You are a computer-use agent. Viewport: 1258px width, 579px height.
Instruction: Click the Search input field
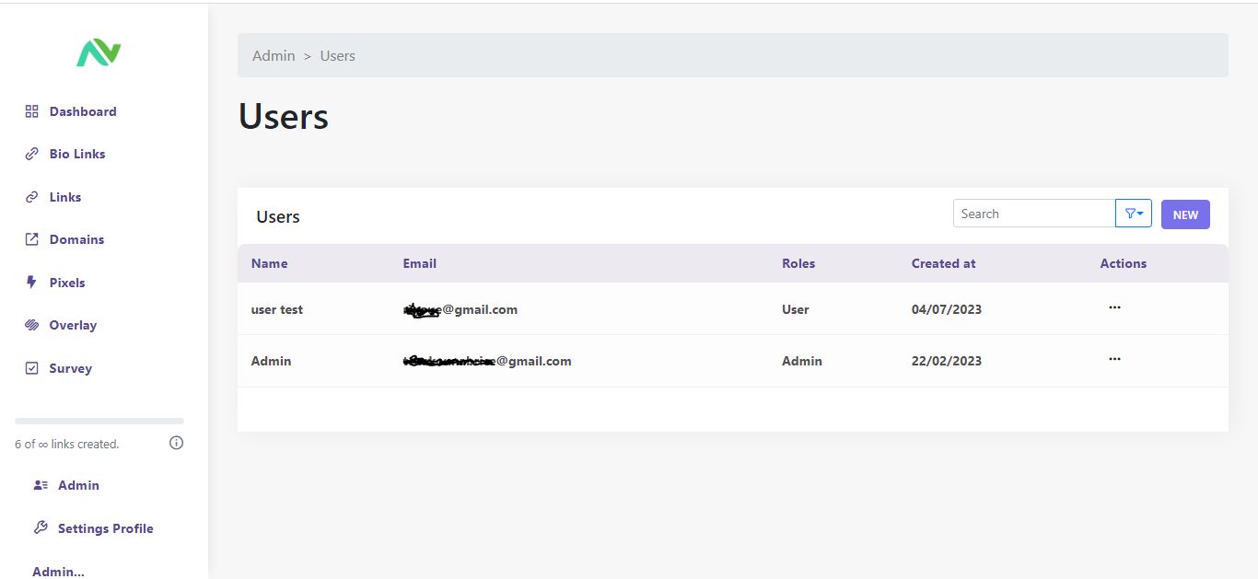point(1033,214)
